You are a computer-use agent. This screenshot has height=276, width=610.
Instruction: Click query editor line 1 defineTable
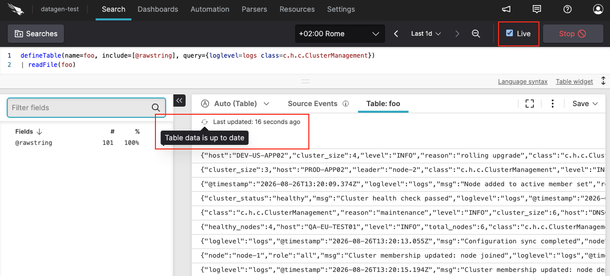click(197, 56)
